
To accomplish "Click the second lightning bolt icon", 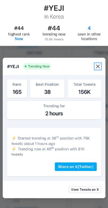I will 14,149.
